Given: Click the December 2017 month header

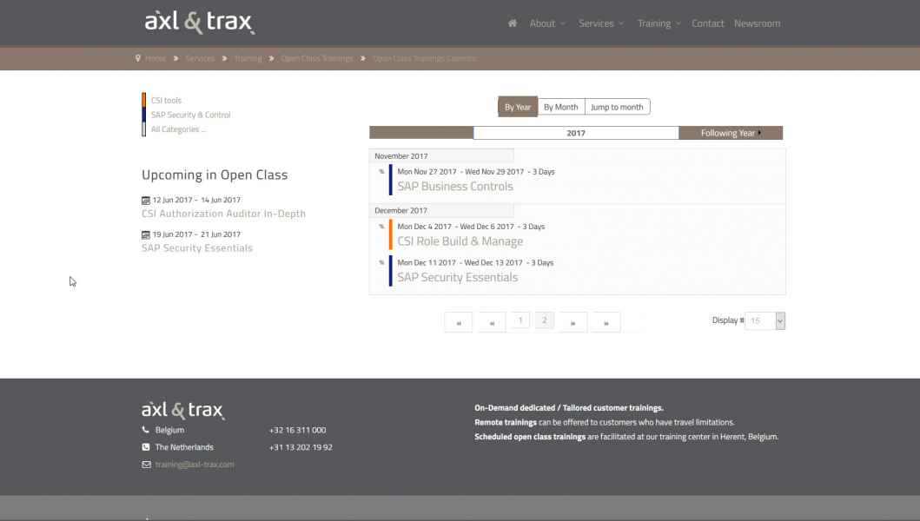Looking at the screenshot, I should point(441,211).
